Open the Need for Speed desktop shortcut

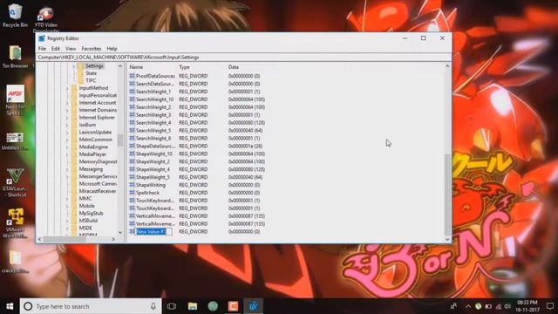tap(15, 99)
